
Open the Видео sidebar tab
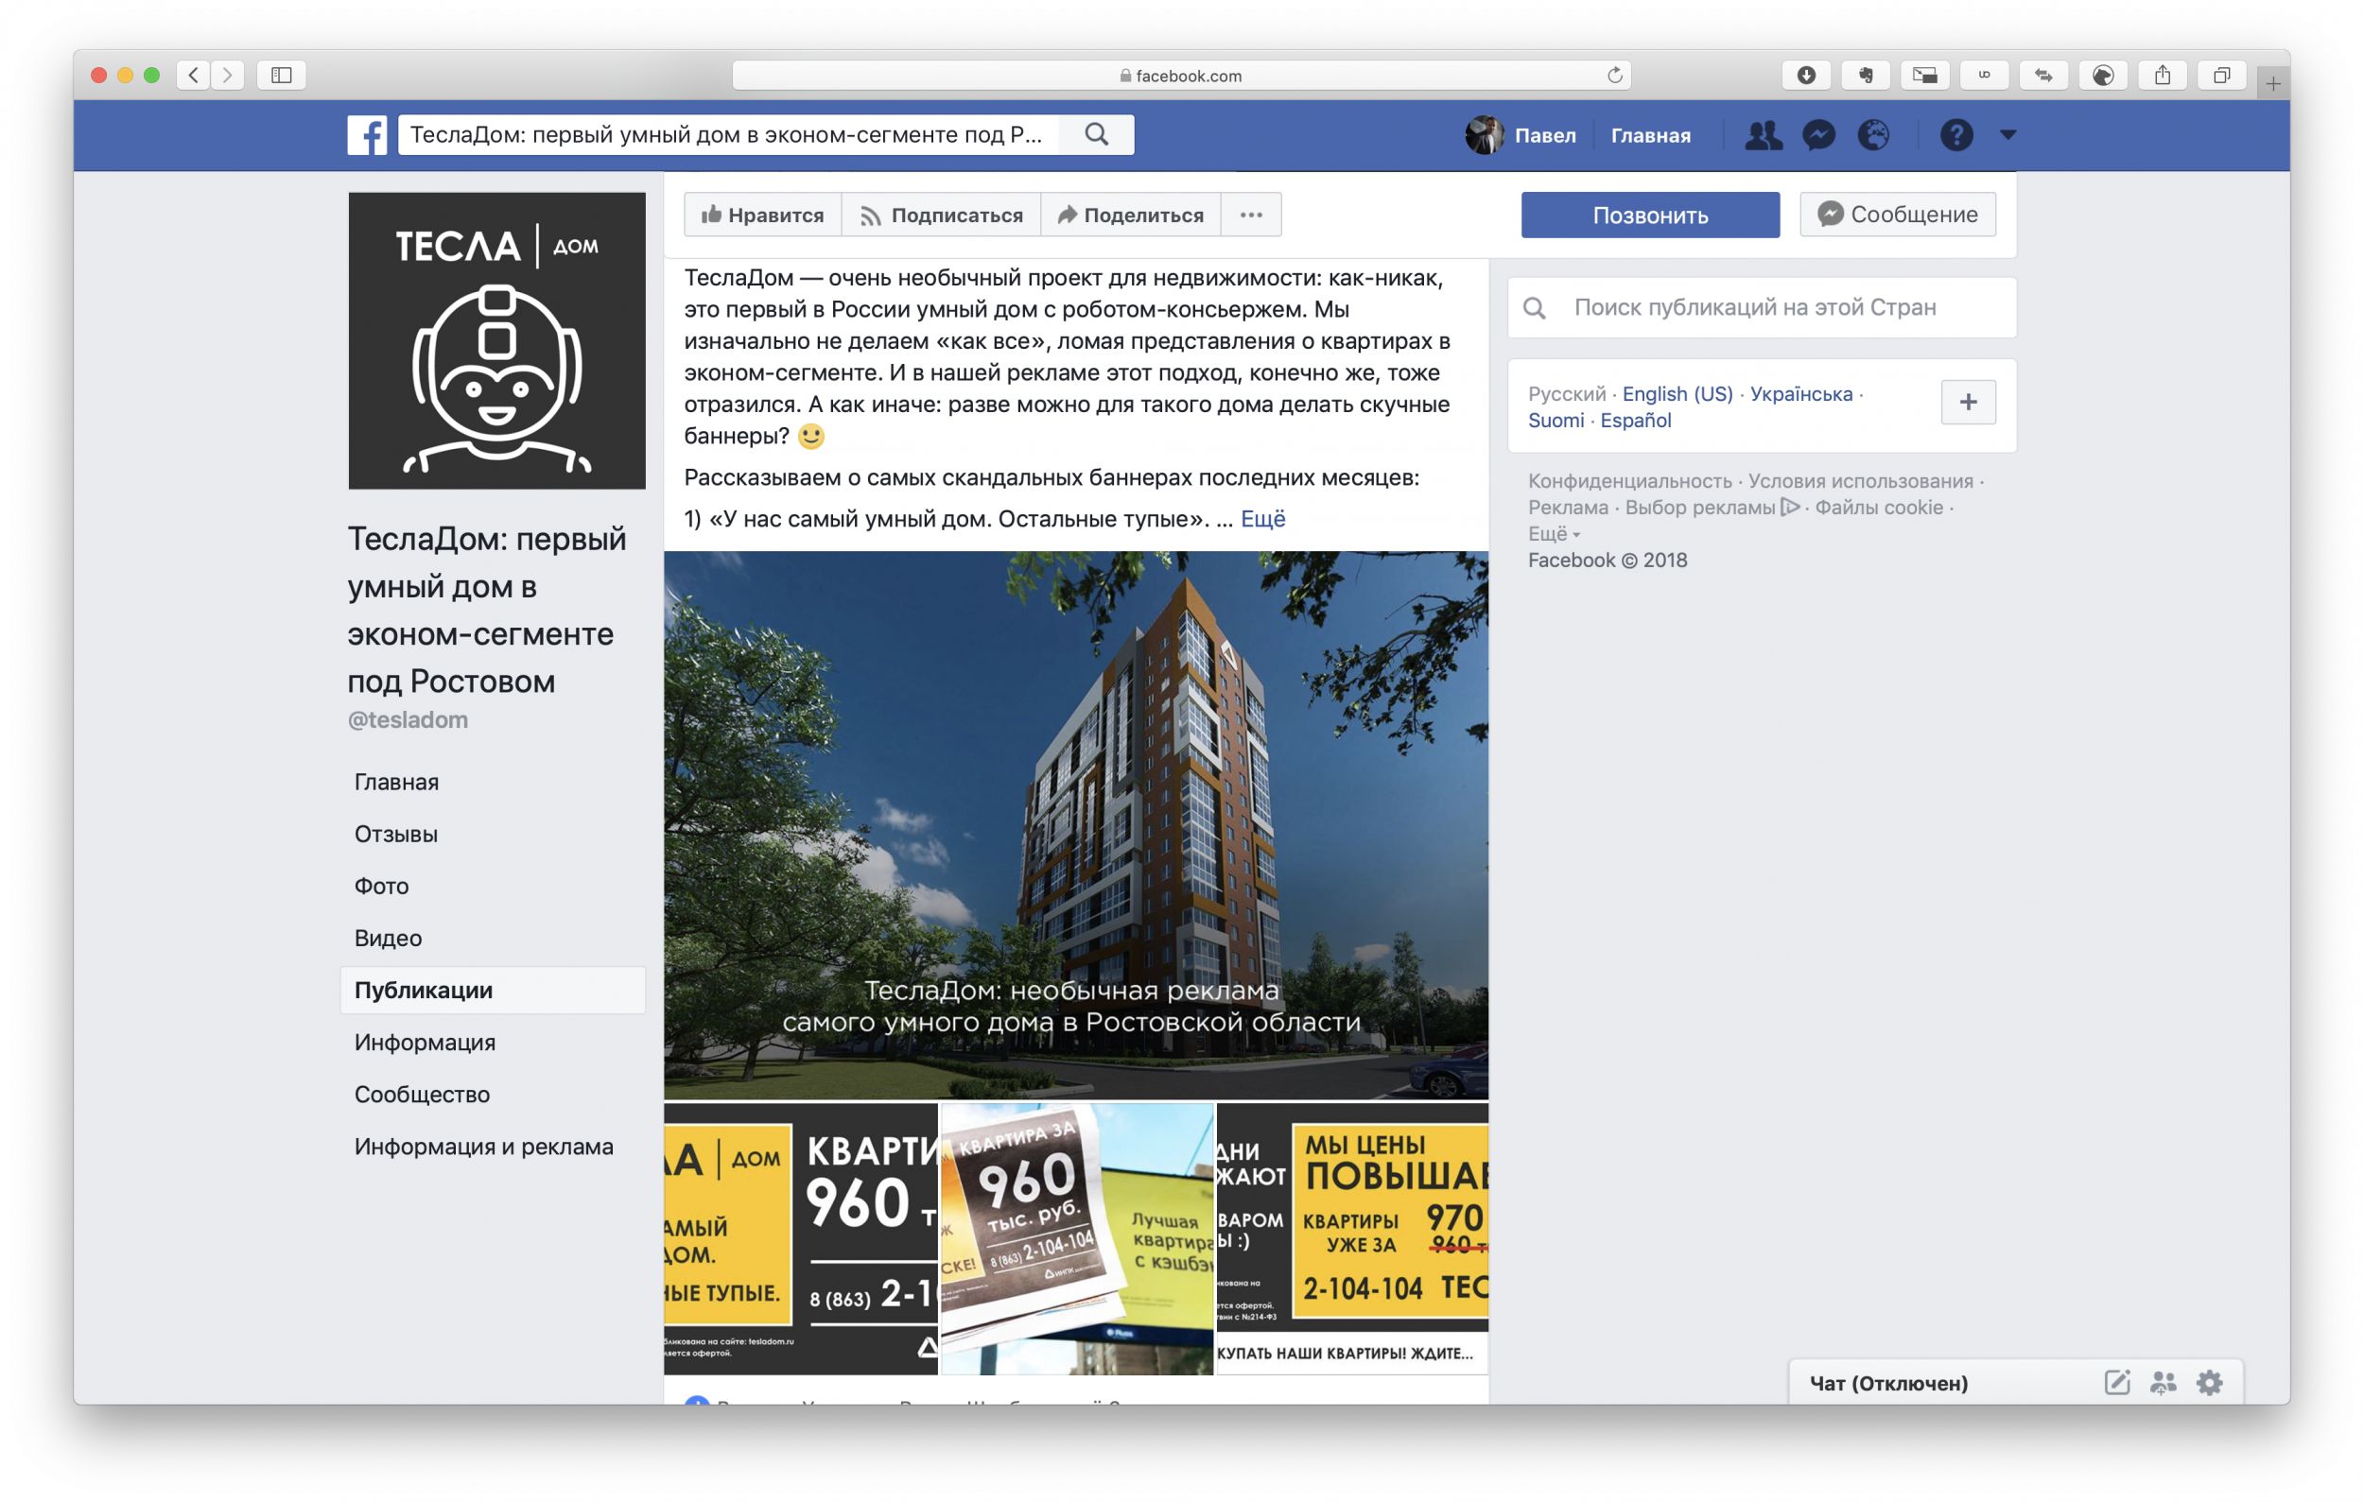388,938
